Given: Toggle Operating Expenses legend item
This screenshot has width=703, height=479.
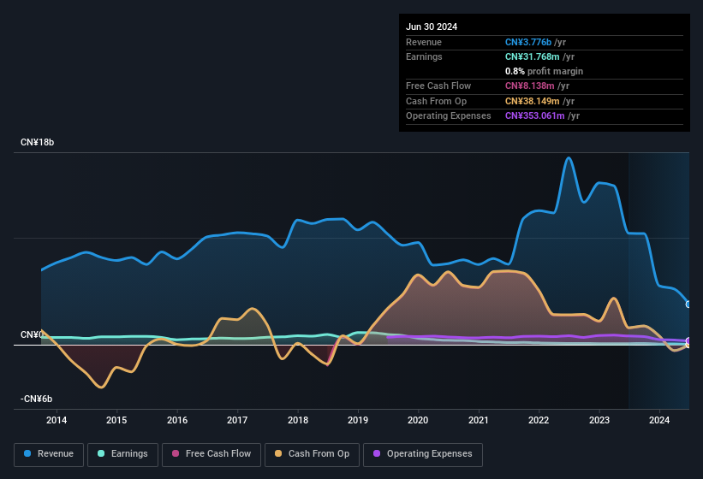Looking at the screenshot, I should click(x=423, y=454).
